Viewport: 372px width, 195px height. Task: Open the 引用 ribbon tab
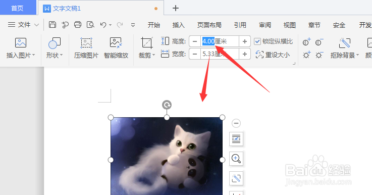tap(240, 25)
